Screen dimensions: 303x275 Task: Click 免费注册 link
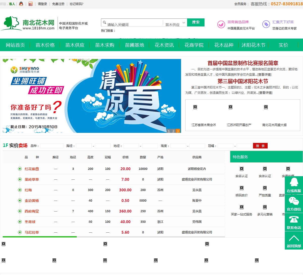(58, 4)
